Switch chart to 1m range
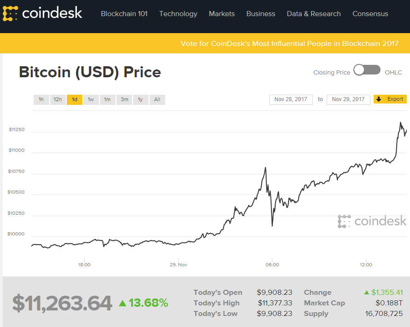This screenshot has width=410, height=327. [107, 100]
